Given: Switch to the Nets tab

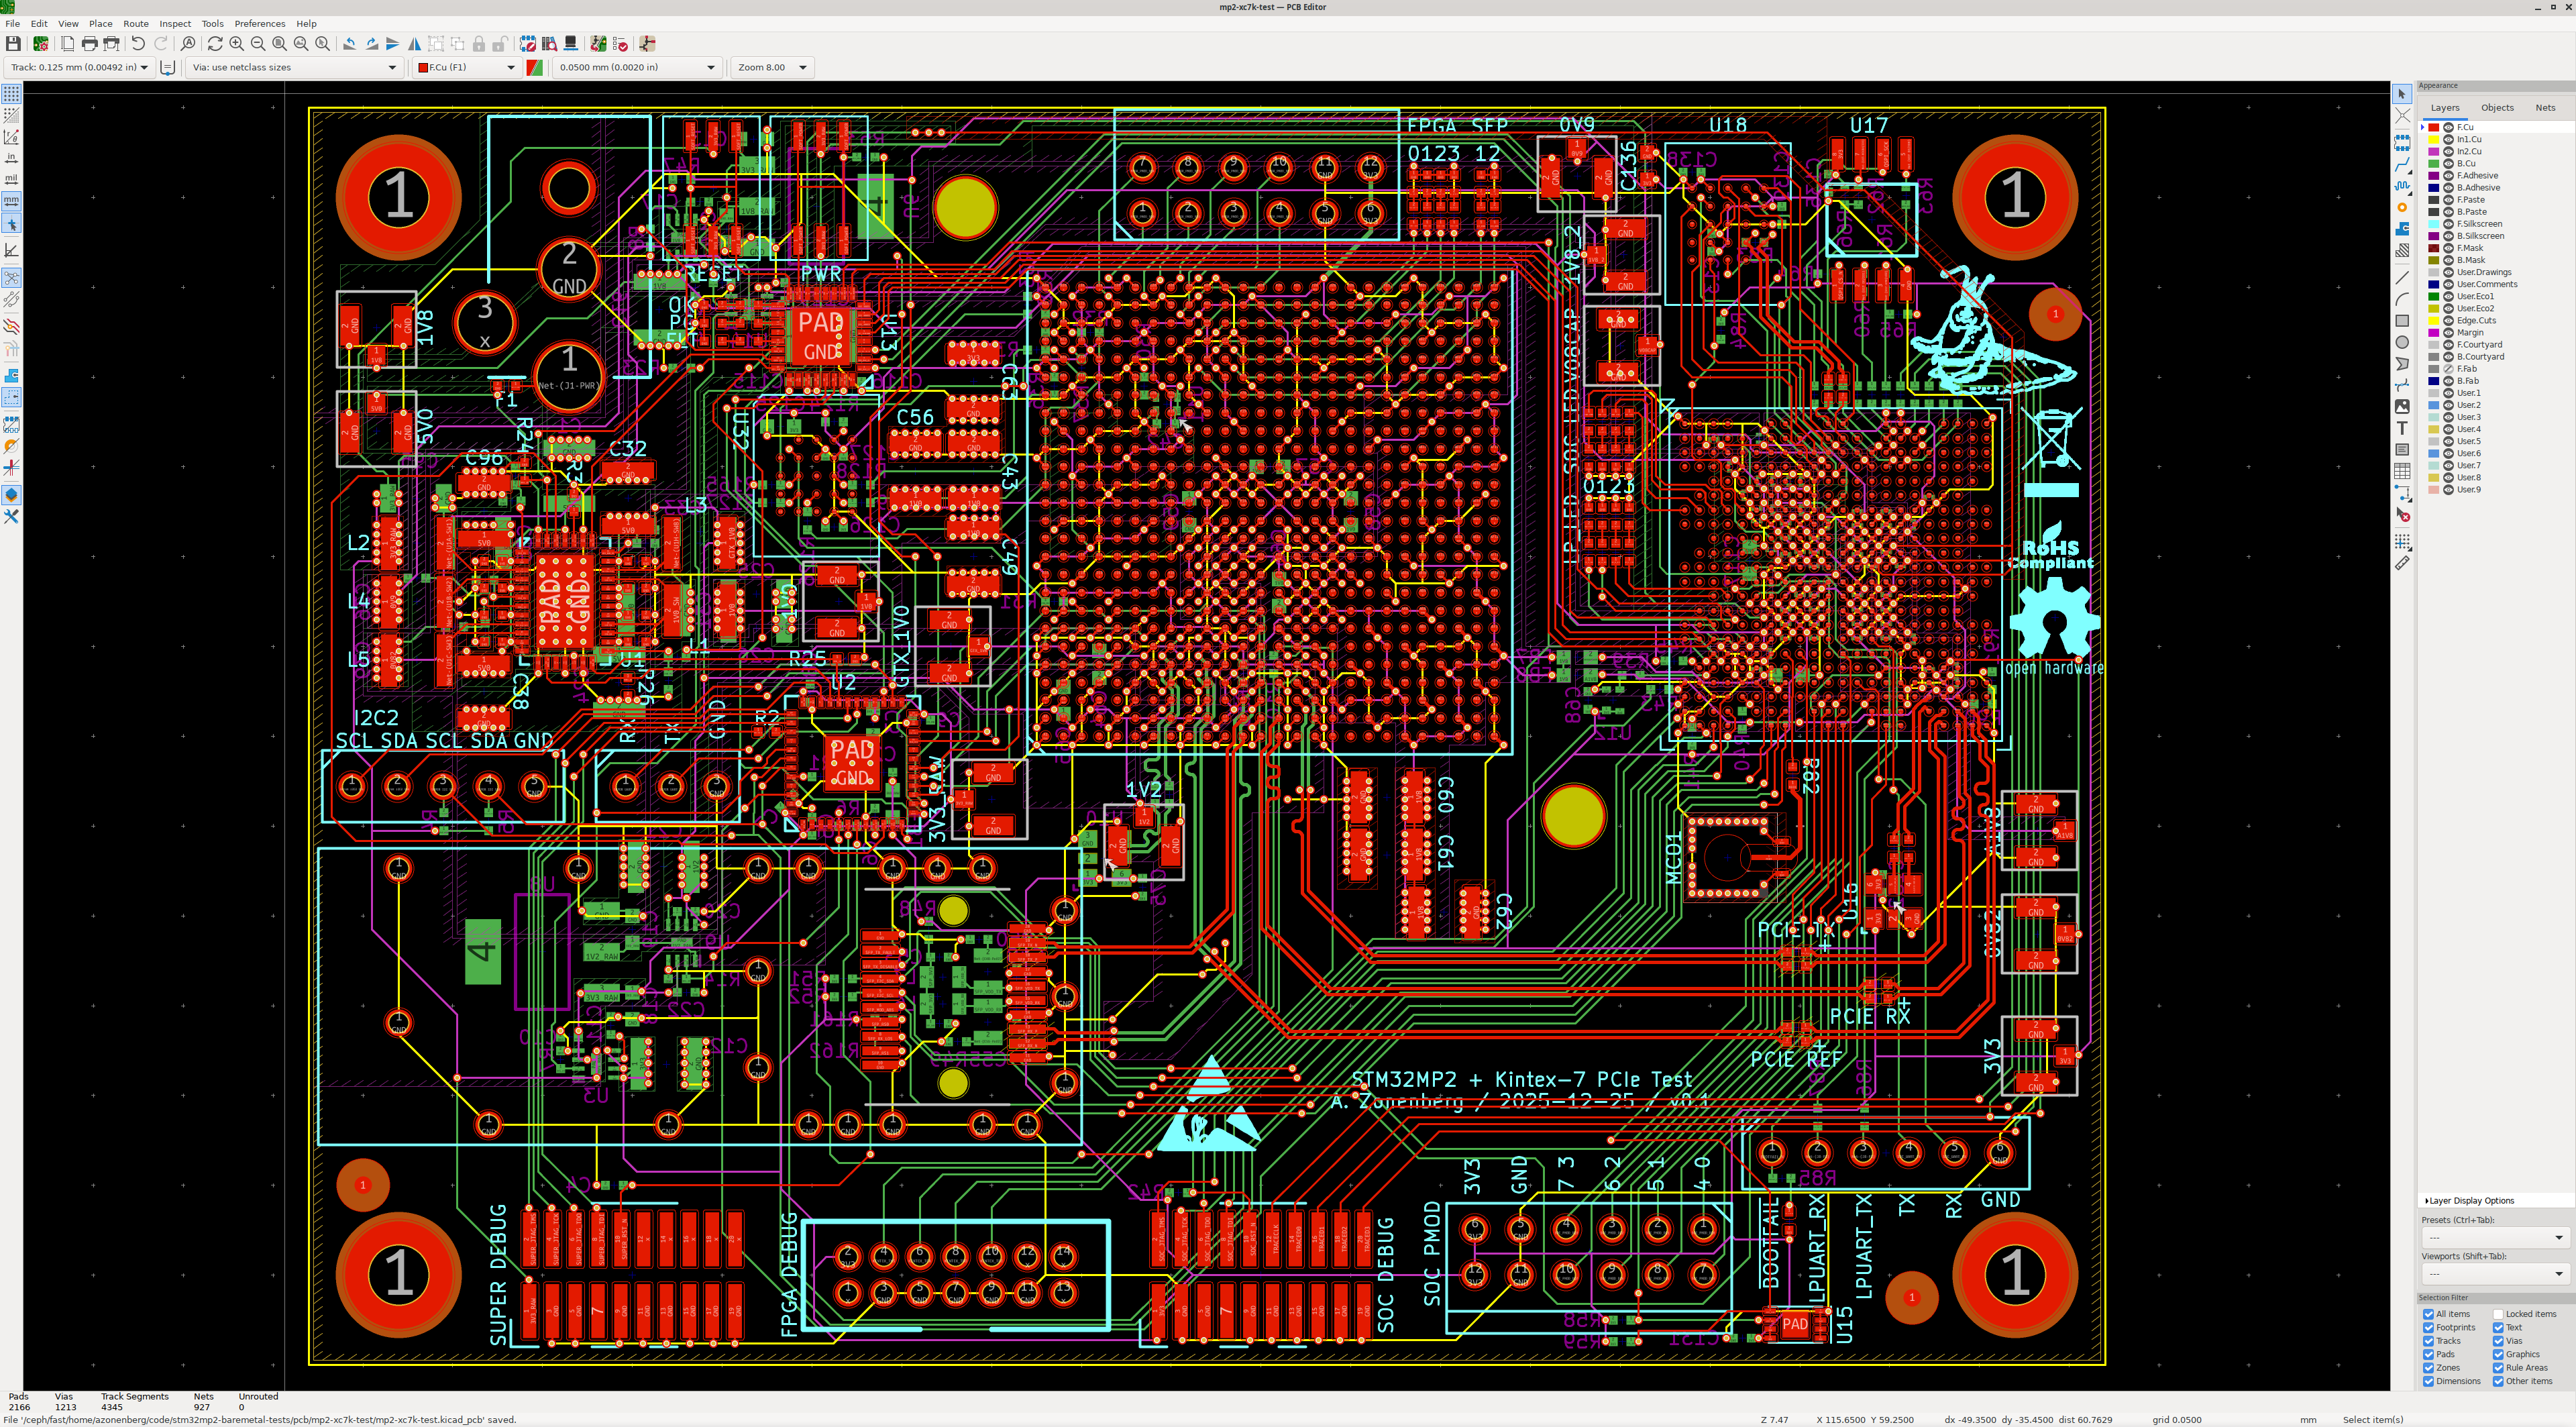Looking at the screenshot, I should 2544,108.
